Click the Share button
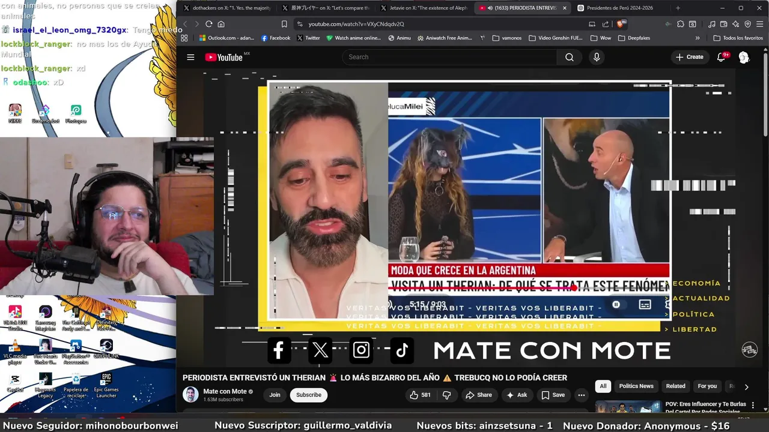The width and height of the screenshot is (769, 432). [478, 395]
